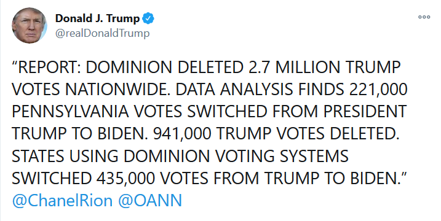This screenshot has height=221, width=441.
Task: Click the word DELETED. ending the fourth line
Action: [x=365, y=134]
